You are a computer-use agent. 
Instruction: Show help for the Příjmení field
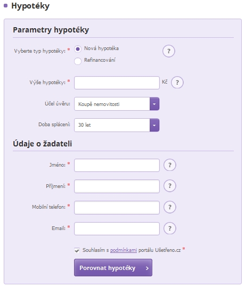click(x=170, y=186)
